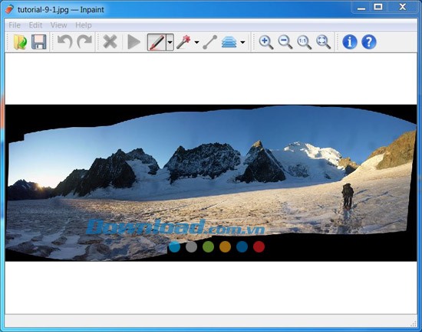Screen dimensions: 422x332
Task: Open the File menu
Action: (15, 25)
